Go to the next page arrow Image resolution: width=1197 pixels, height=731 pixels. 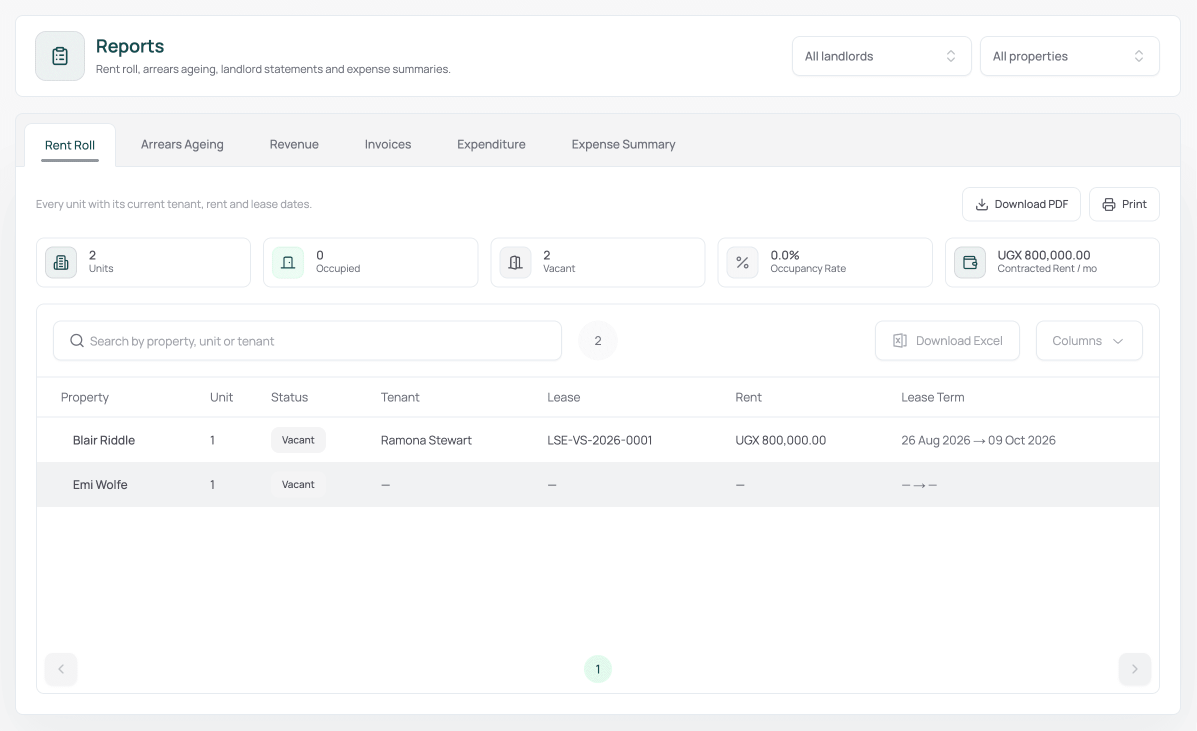1134,669
